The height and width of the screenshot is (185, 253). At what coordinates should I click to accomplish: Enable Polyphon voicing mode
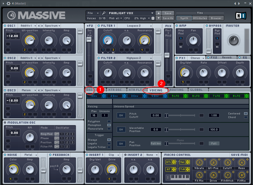109,121
